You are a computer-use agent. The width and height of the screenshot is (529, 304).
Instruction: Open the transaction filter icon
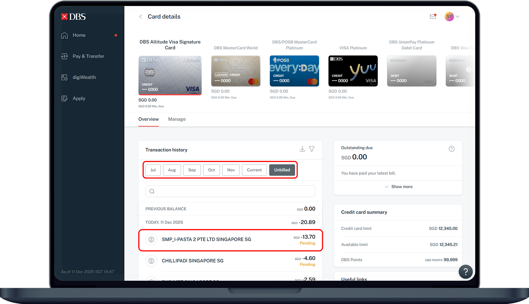(x=312, y=149)
